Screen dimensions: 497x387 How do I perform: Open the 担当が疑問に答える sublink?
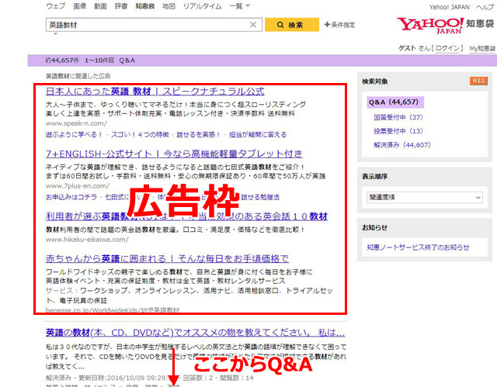coord(258,134)
